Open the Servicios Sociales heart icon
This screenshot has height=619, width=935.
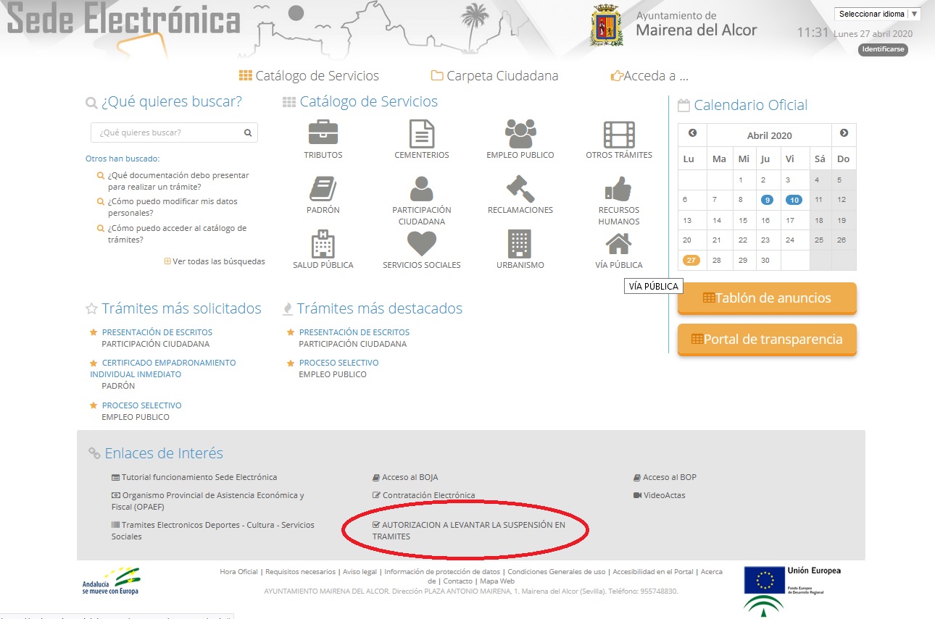pos(421,245)
